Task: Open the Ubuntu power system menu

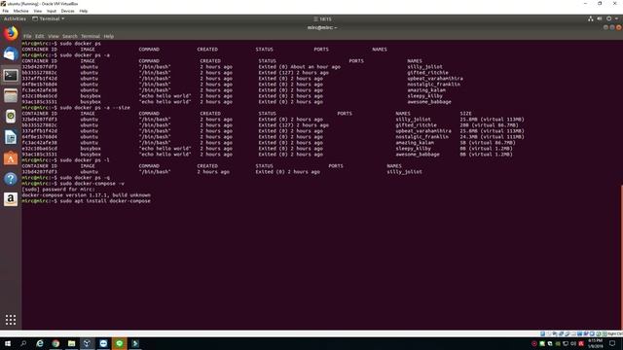Action: click(608, 18)
